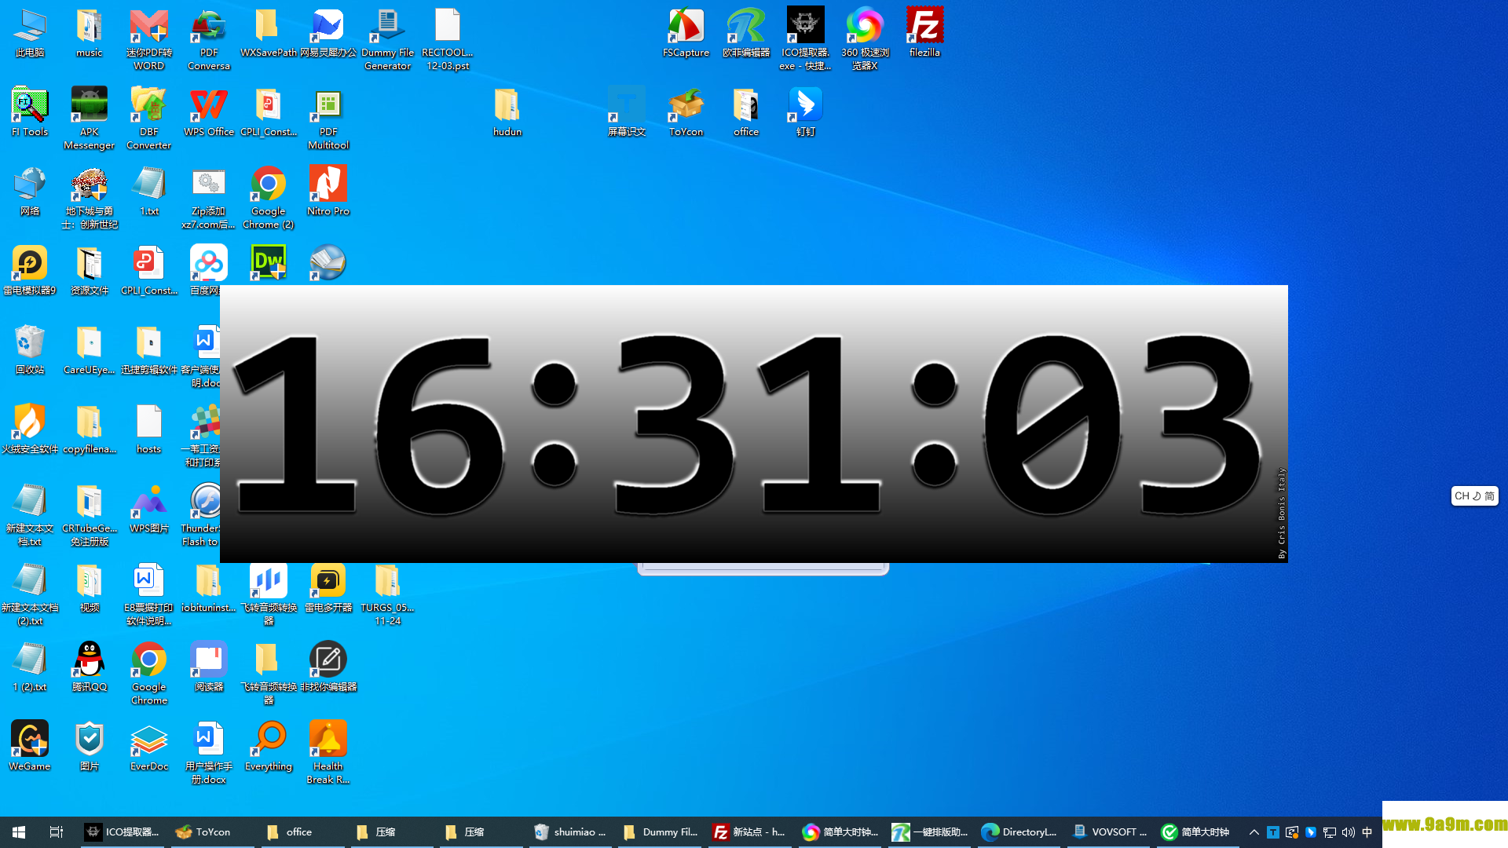Open the music folder
The height and width of the screenshot is (848, 1508).
[x=89, y=33]
